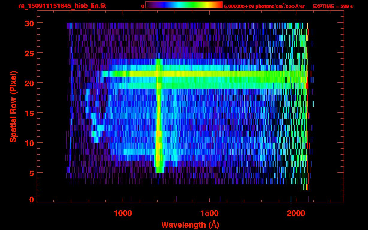Viewport: 368px width, 230px height.
Task: Click the rainbow color scale bar
Action: pyautogui.click(x=184, y=5)
